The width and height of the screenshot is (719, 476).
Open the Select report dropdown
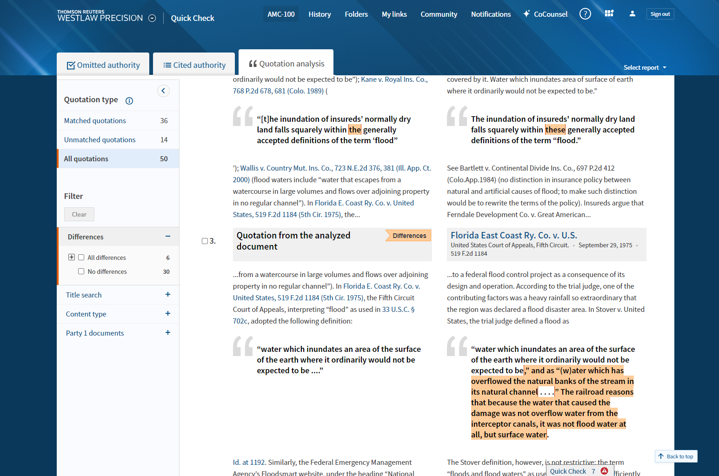[x=645, y=67]
